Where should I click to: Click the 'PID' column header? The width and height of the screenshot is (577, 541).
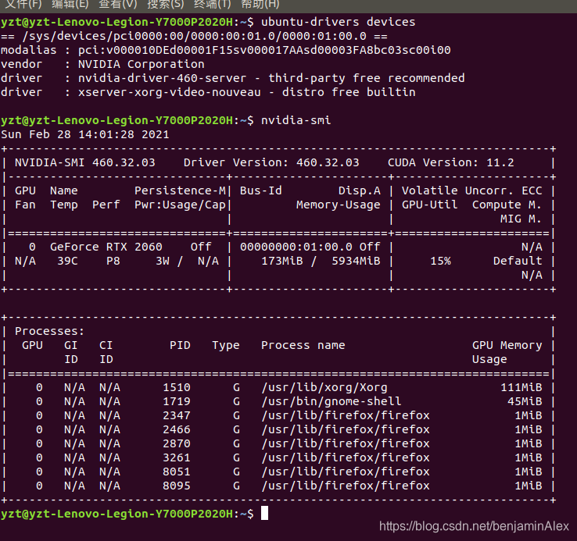coord(180,346)
